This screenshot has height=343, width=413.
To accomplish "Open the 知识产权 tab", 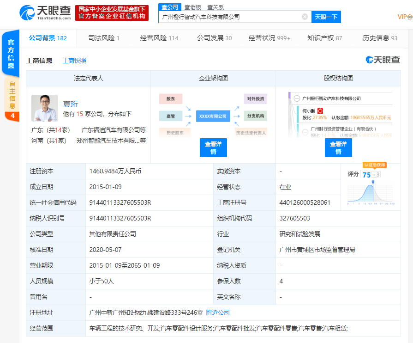I will pos(324,38).
